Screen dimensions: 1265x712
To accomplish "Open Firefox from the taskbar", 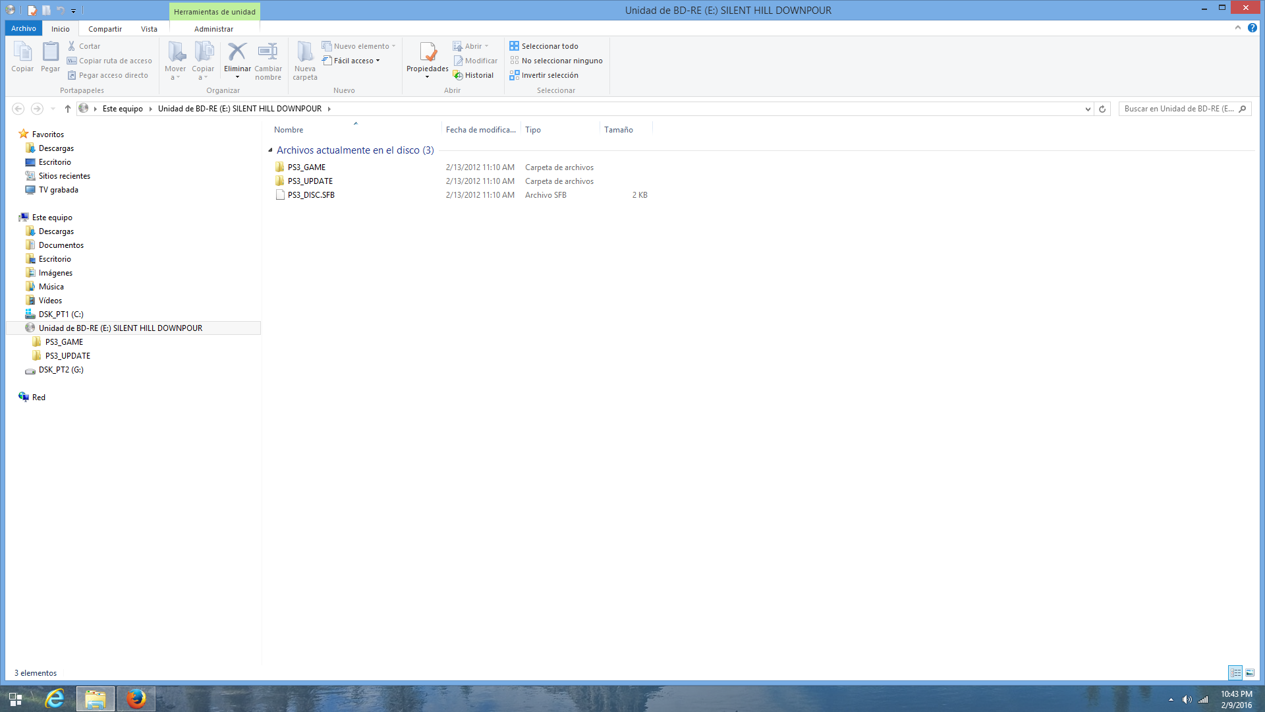I will [136, 698].
